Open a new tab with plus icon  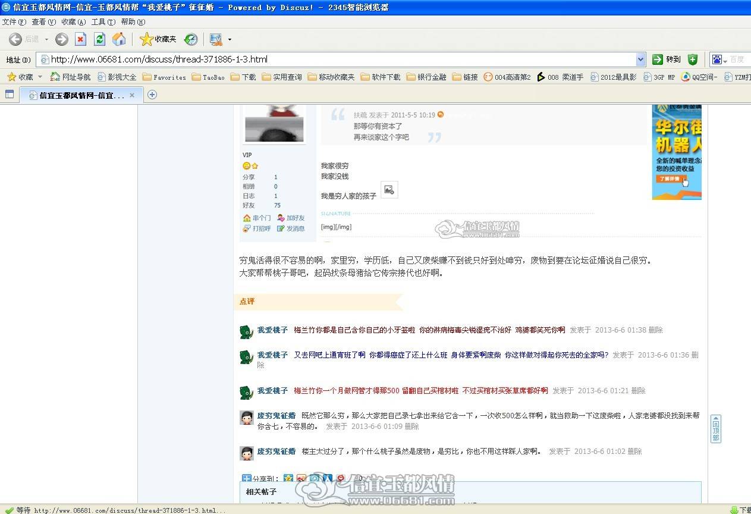[152, 95]
